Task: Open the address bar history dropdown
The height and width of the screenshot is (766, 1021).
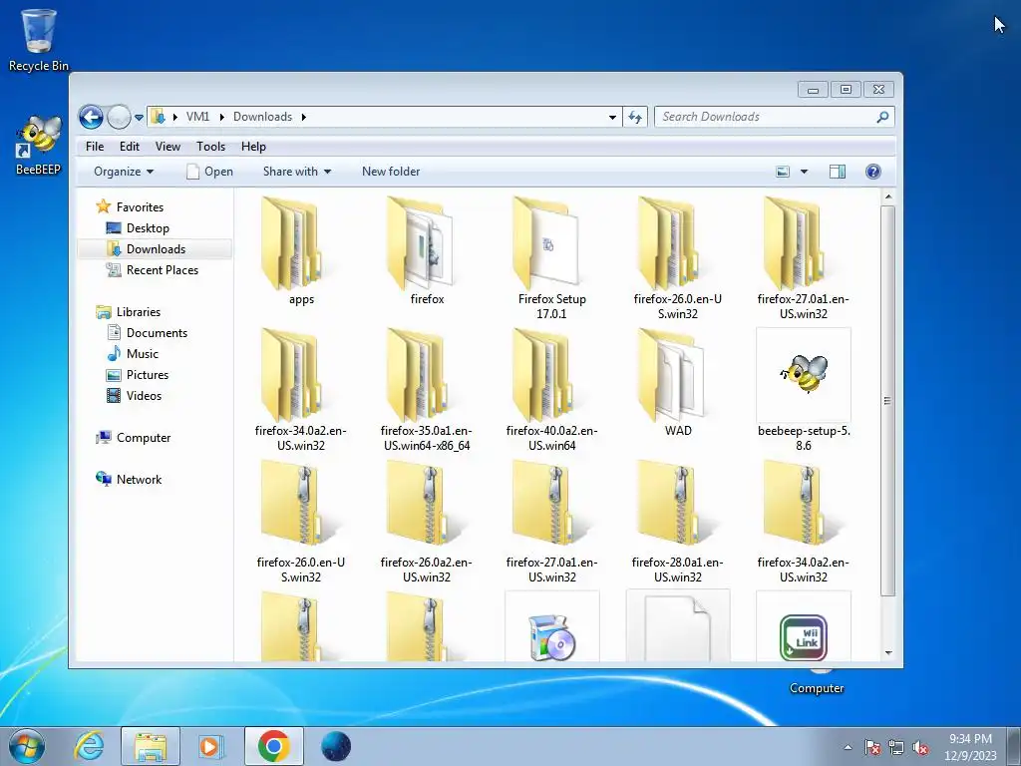Action: click(613, 118)
